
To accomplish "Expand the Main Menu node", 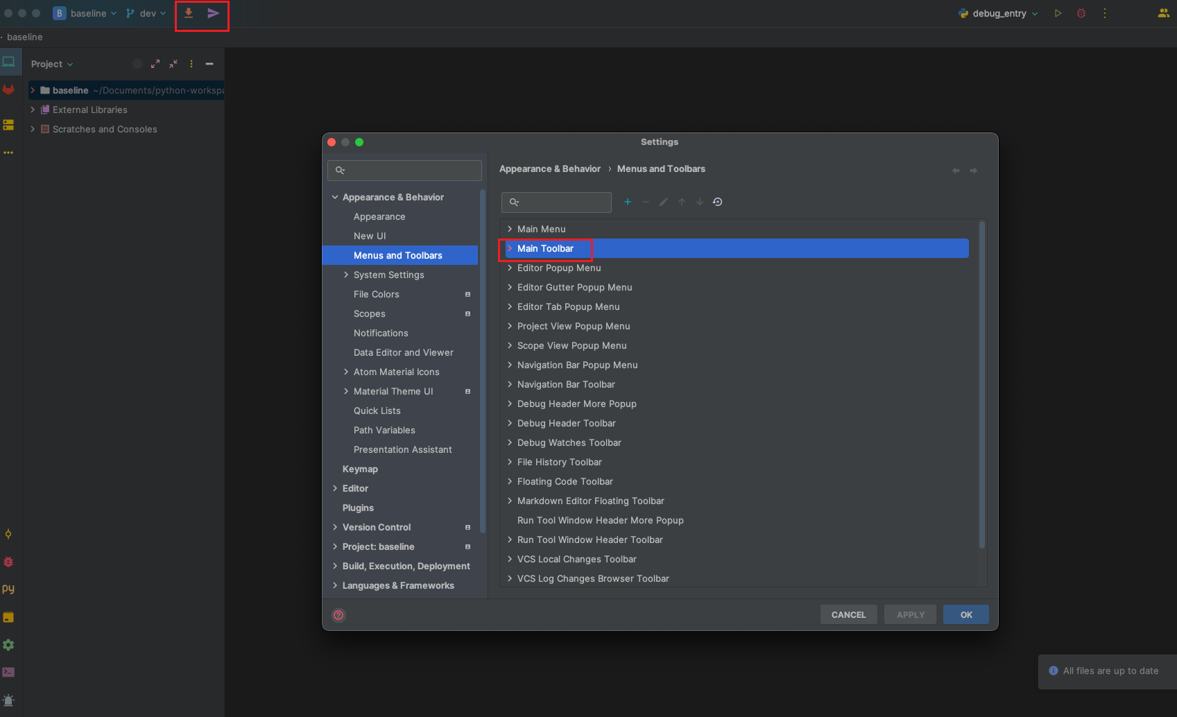I will (x=510, y=229).
